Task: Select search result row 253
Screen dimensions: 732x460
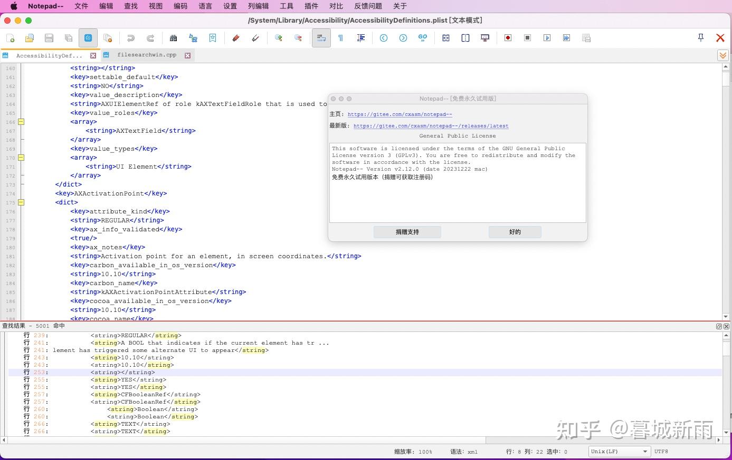Action: (365, 373)
